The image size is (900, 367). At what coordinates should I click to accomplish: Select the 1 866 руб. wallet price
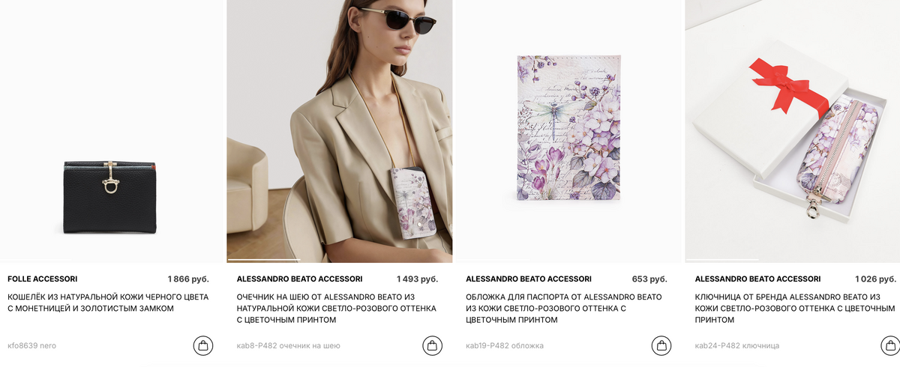[188, 279]
